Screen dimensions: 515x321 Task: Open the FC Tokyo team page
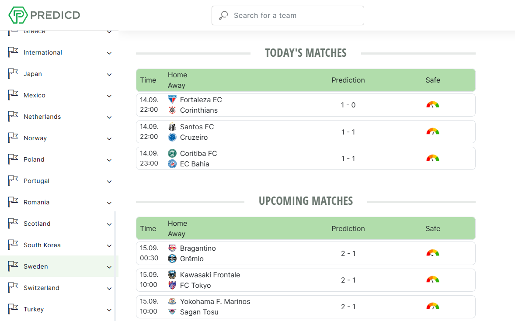click(196, 285)
